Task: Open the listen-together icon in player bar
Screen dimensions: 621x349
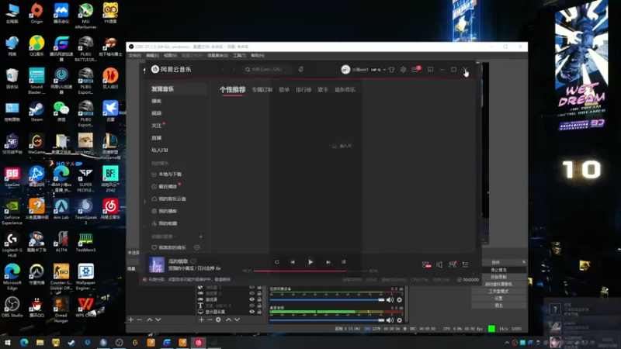Action: click(x=453, y=264)
